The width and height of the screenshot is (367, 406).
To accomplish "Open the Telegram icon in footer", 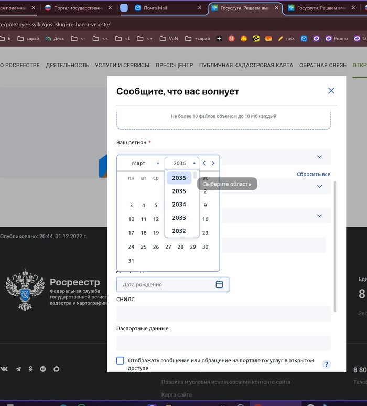I will pyautogui.click(x=18, y=369).
